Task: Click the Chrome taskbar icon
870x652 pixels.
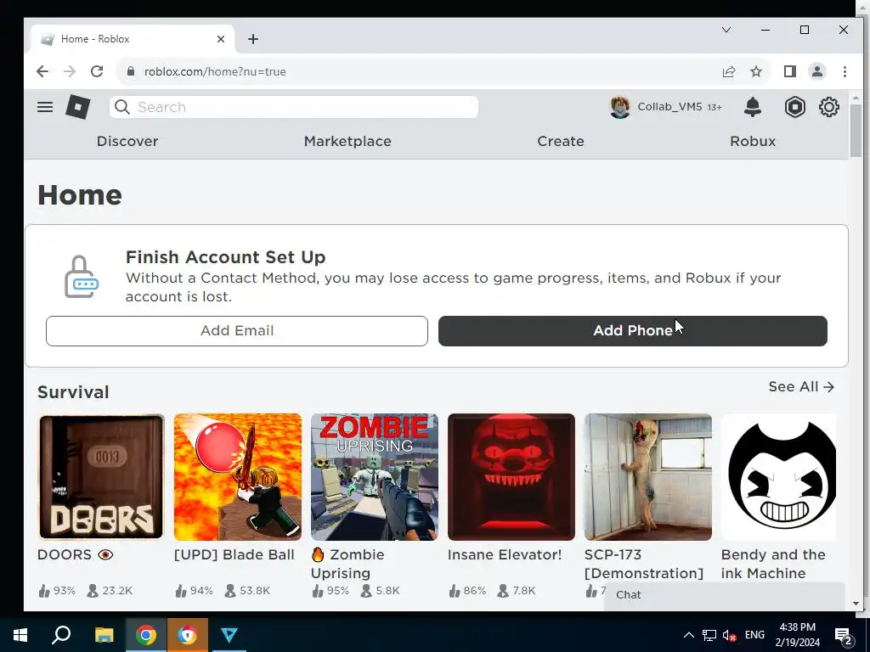Action: pyautogui.click(x=146, y=635)
